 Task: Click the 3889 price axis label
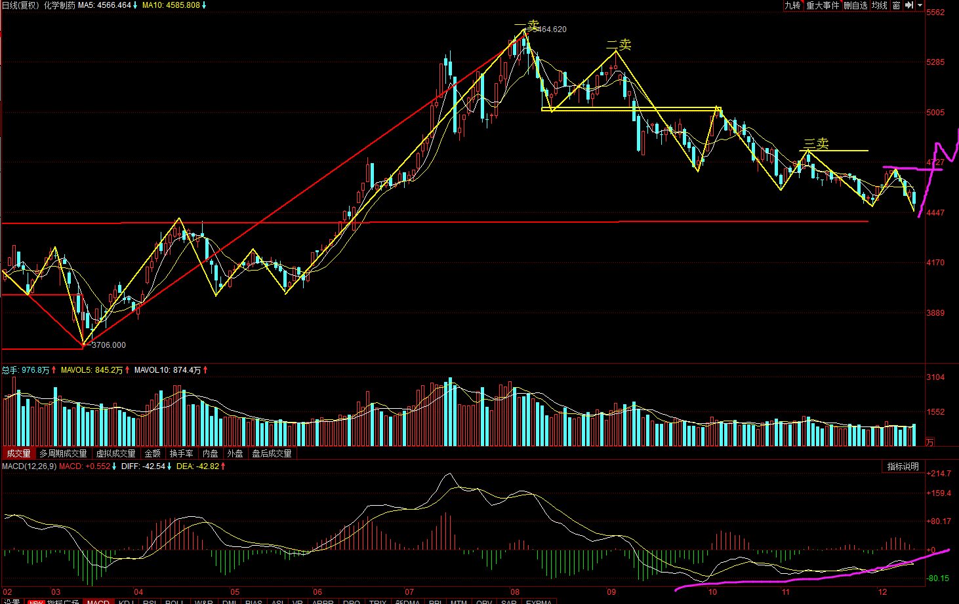[x=935, y=313]
